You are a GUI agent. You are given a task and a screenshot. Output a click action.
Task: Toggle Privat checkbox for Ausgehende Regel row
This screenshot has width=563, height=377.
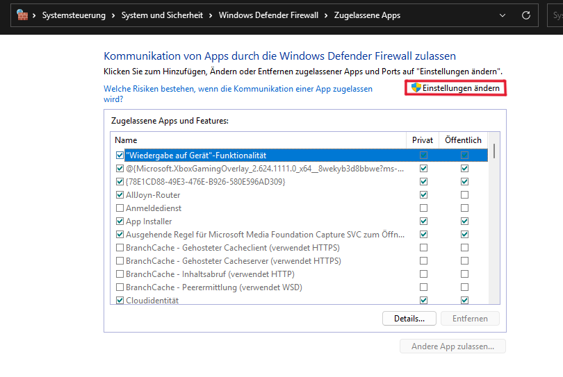[x=424, y=235]
